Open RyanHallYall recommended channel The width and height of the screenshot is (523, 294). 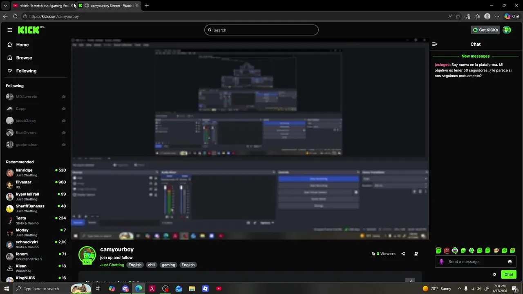click(36, 196)
